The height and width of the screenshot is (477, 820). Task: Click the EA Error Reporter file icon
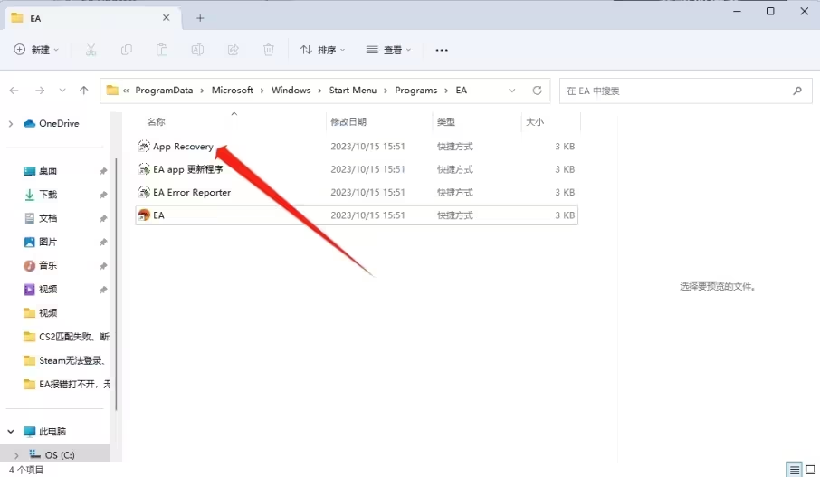coord(144,192)
